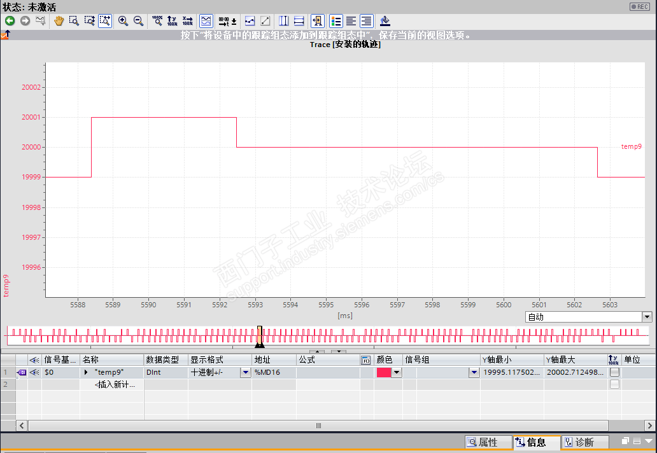Check the Y 100% checkbox for temp9
Image resolution: width=657 pixels, height=453 pixels.
point(614,372)
